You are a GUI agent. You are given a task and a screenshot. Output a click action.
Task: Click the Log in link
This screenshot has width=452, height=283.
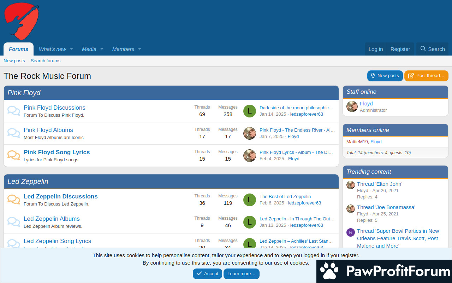tap(376, 49)
